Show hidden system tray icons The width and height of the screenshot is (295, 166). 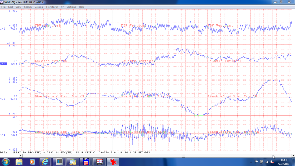click(x=251, y=162)
